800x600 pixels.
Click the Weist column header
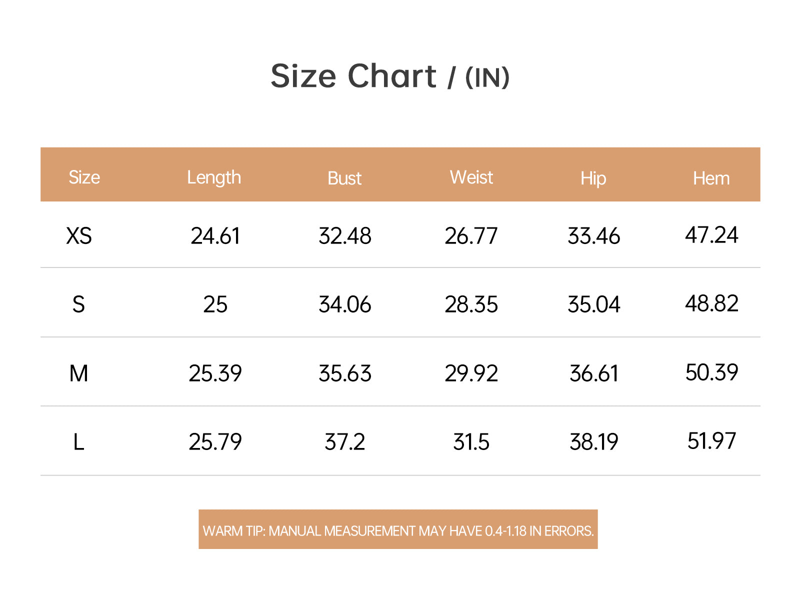coord(471,177)
